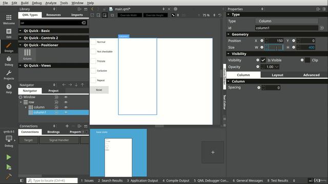Split the Properties panel
Image resolution: width=328 pixels, height=184 pixels.
click(x=318, y=9)
